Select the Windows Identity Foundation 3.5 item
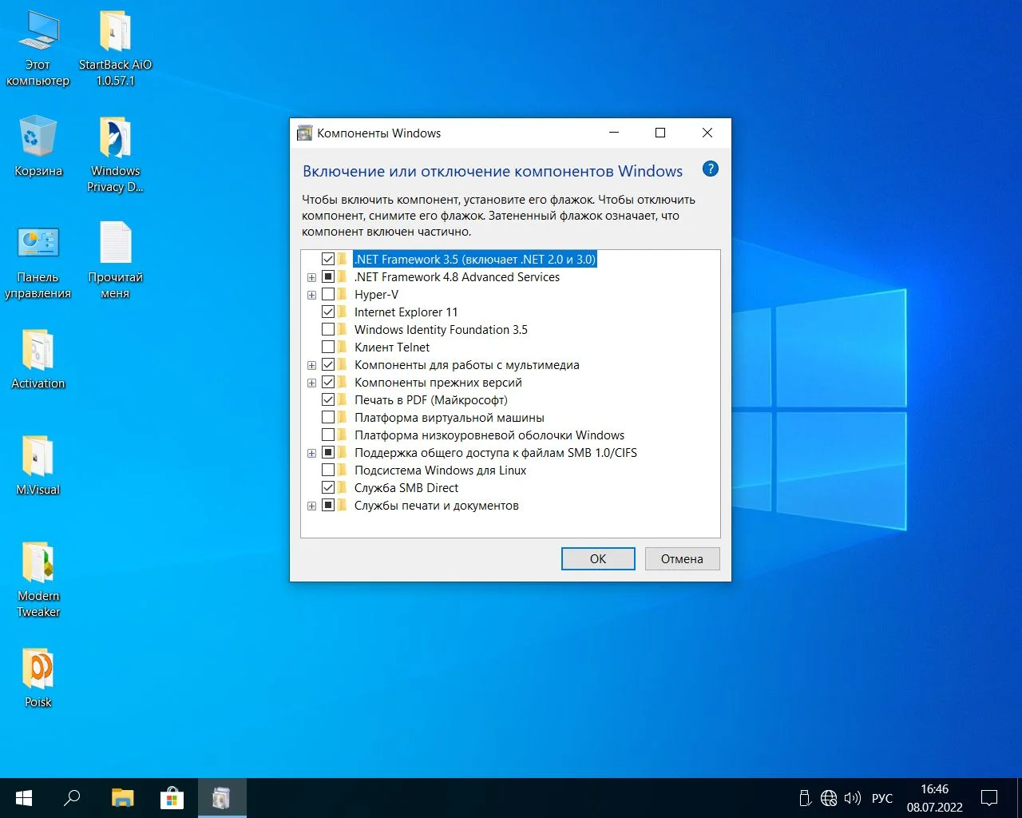Viewport: 1022px width, 818px height. point(441,330)
